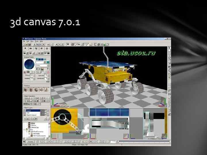Click the blue material sphere preview

[29, 64]
